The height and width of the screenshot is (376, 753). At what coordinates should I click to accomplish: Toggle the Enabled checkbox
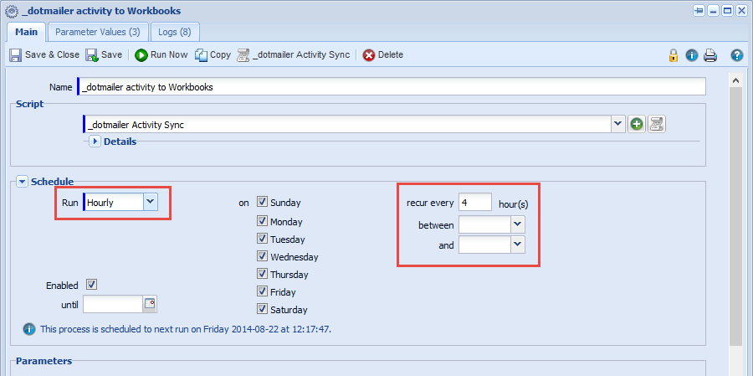[x=92, y=285]
